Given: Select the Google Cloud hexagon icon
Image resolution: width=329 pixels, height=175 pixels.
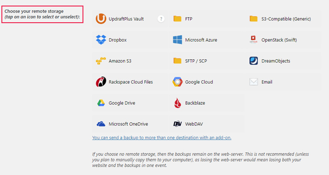Looking at the screenshot, I should (177, 82).
